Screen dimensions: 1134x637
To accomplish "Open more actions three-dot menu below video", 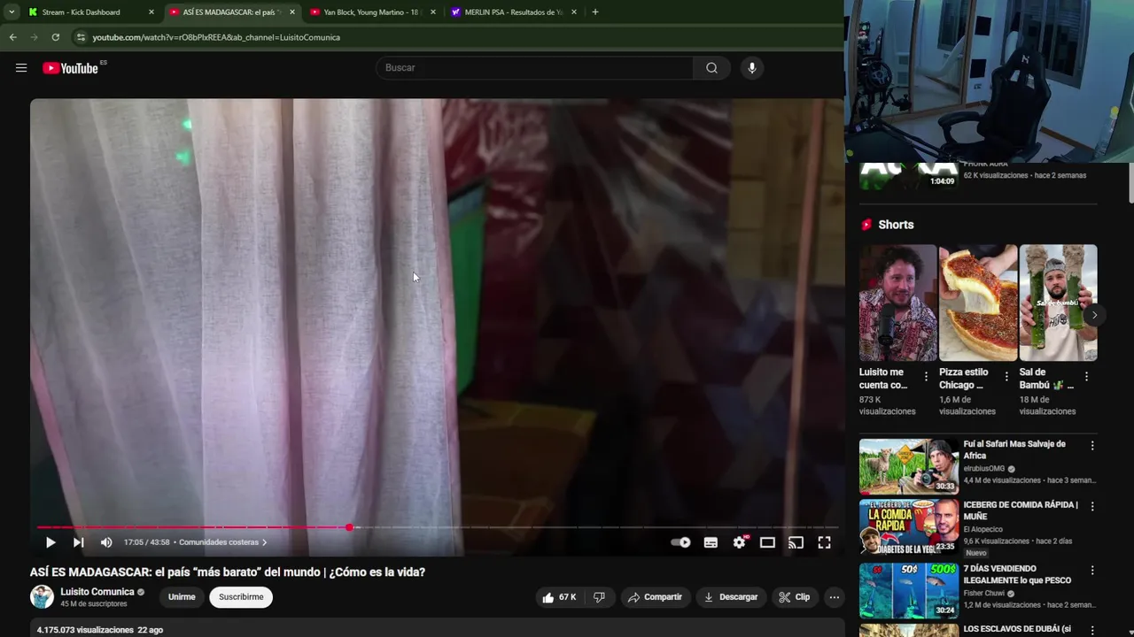I will click(x=834, y=597).
